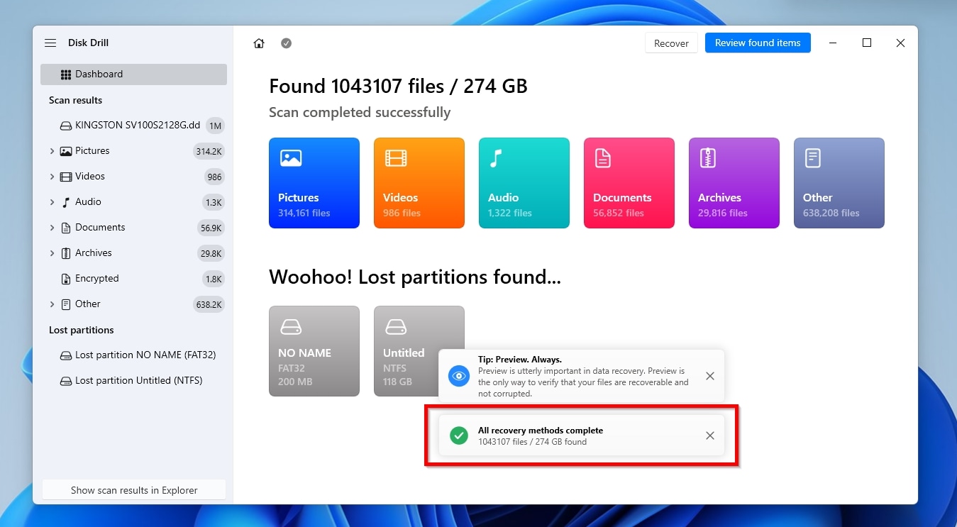The height and width of the screenshot is (527, 957).
Task: Expand the Videos tree in sidebar
Action: 52,177
